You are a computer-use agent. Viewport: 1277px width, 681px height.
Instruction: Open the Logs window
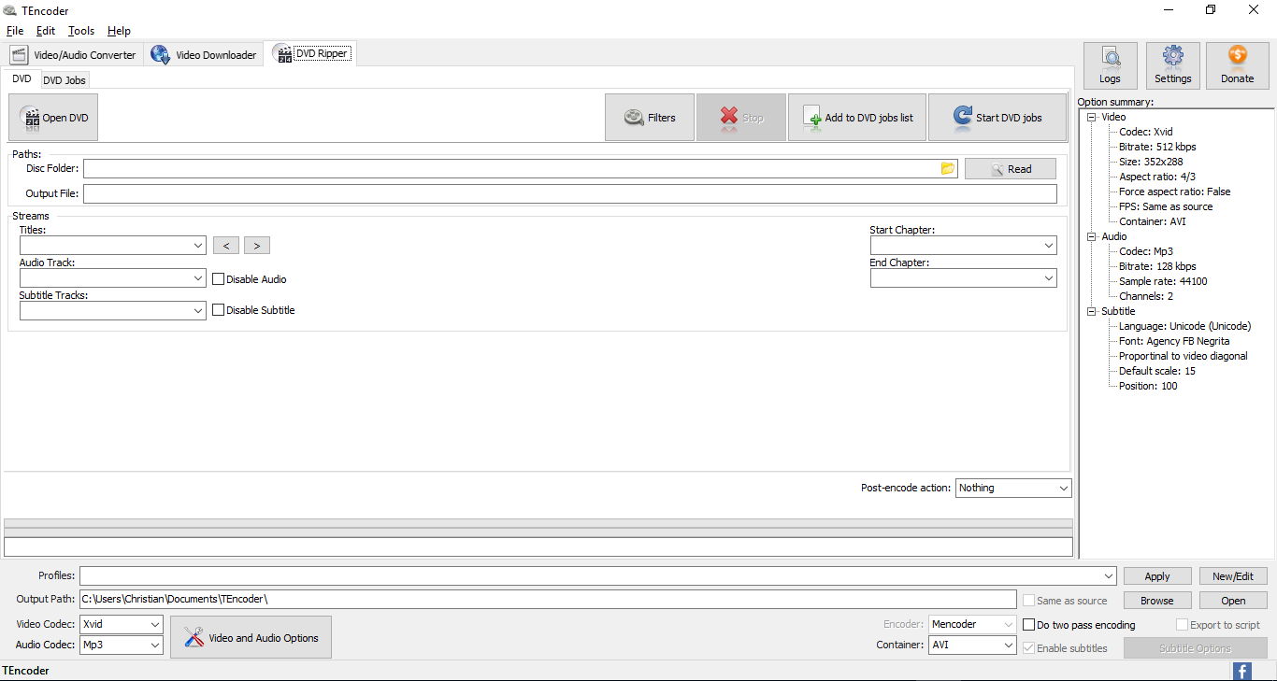click(1111, 66)
